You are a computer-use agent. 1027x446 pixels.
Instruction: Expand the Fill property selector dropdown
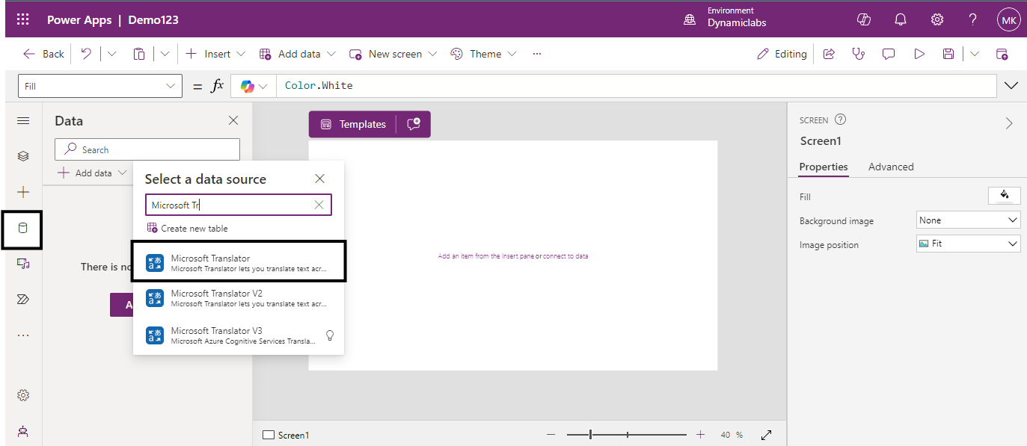pyautogui.click(x=99, y=86)
